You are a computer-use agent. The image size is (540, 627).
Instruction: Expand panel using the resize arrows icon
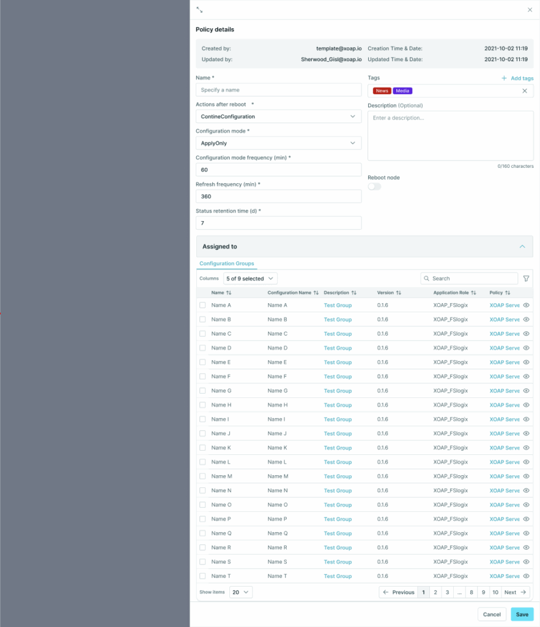pyautogui.click(x=199, y=9)
